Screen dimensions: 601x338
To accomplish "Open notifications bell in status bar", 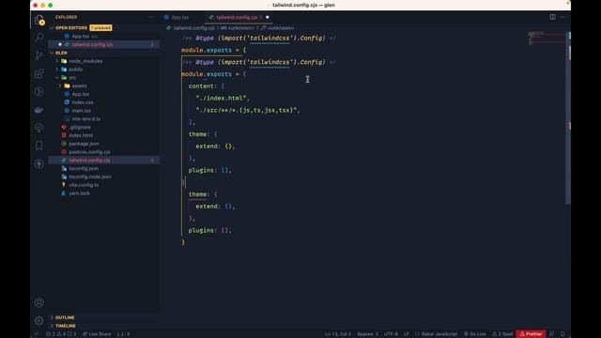I will [x=562, y=334].
